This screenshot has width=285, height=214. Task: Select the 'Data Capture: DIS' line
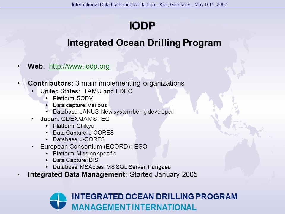click(x=75, y=160)
